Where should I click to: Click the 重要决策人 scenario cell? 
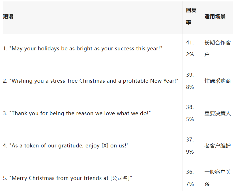217,113
